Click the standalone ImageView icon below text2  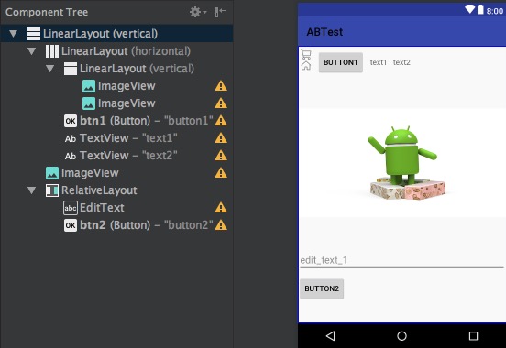52,173
